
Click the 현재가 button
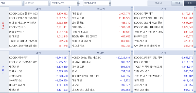pyautogui.click(x=158, y=3)
